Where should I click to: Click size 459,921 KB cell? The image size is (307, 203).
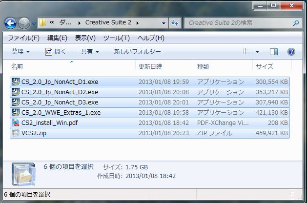click(x=272, y=133)
